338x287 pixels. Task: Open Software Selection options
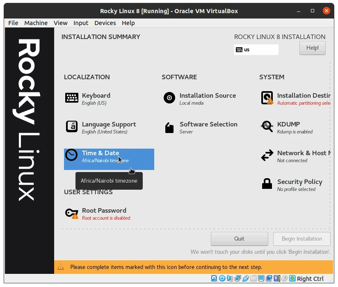coord(208,127)
